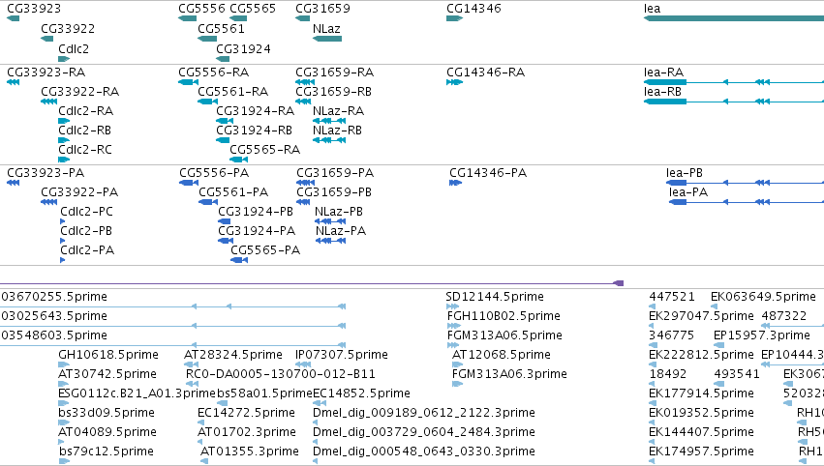This screenshot has width=824, height=466.
Task: Click the CG33923-RA transcript
Action: click(x=46, y=73)
